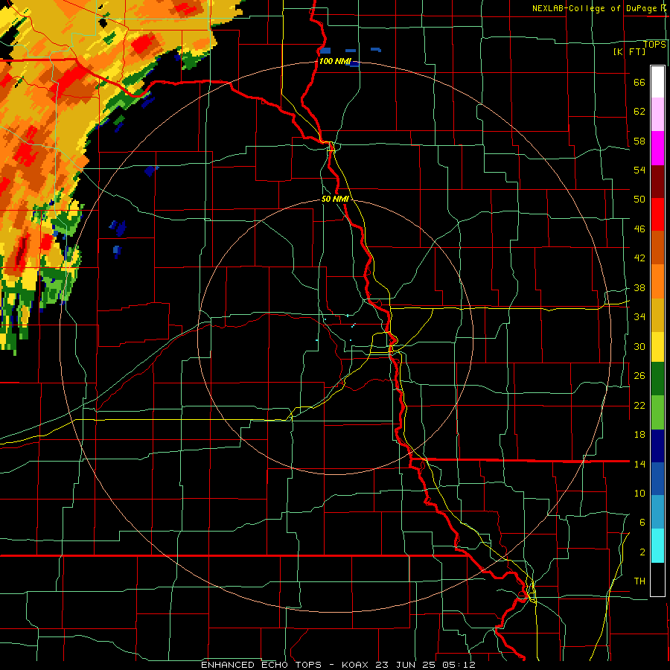Click the "30" legend value

pyautogui.click(x=639, y=346)
